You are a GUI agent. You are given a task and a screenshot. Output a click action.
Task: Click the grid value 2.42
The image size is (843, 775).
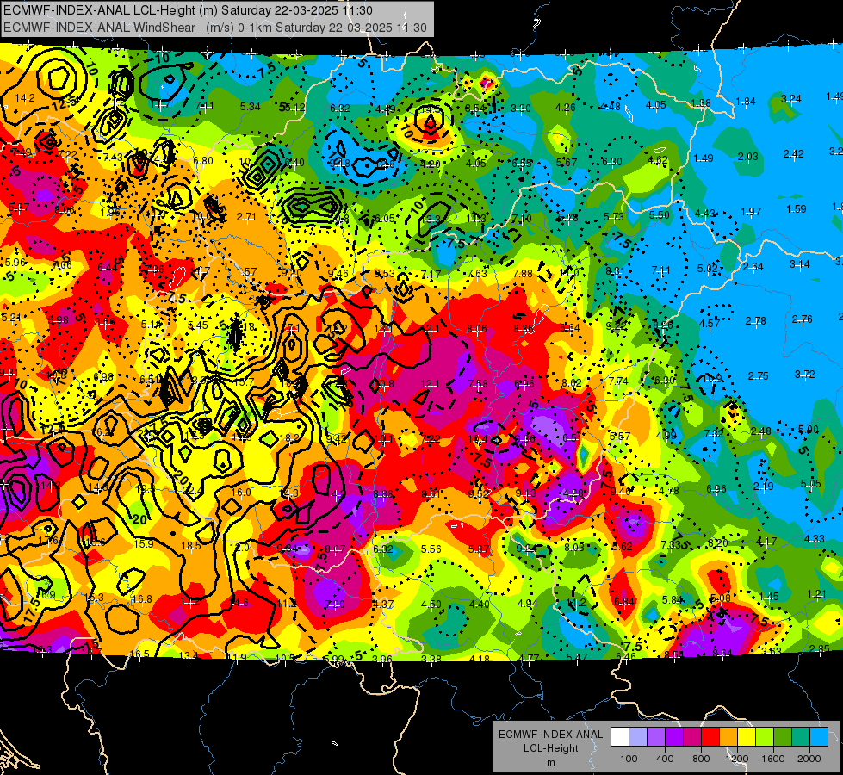(794, 154)
